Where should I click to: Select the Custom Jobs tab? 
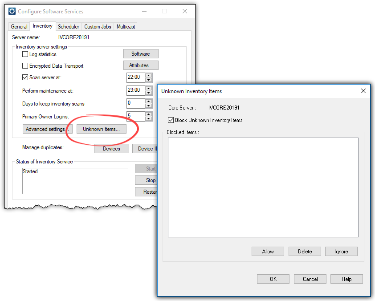coord(98,27)
